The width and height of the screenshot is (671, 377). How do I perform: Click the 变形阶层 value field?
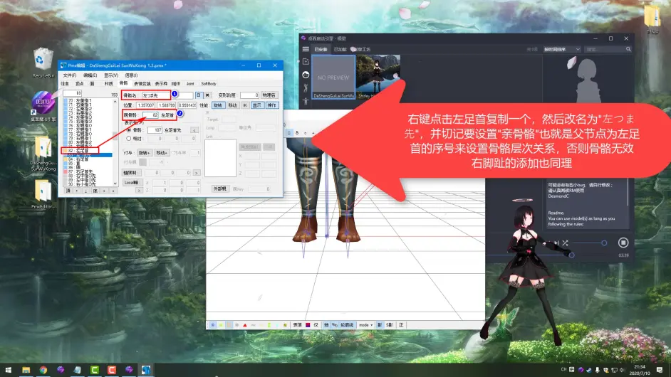[x=249, y=95]
